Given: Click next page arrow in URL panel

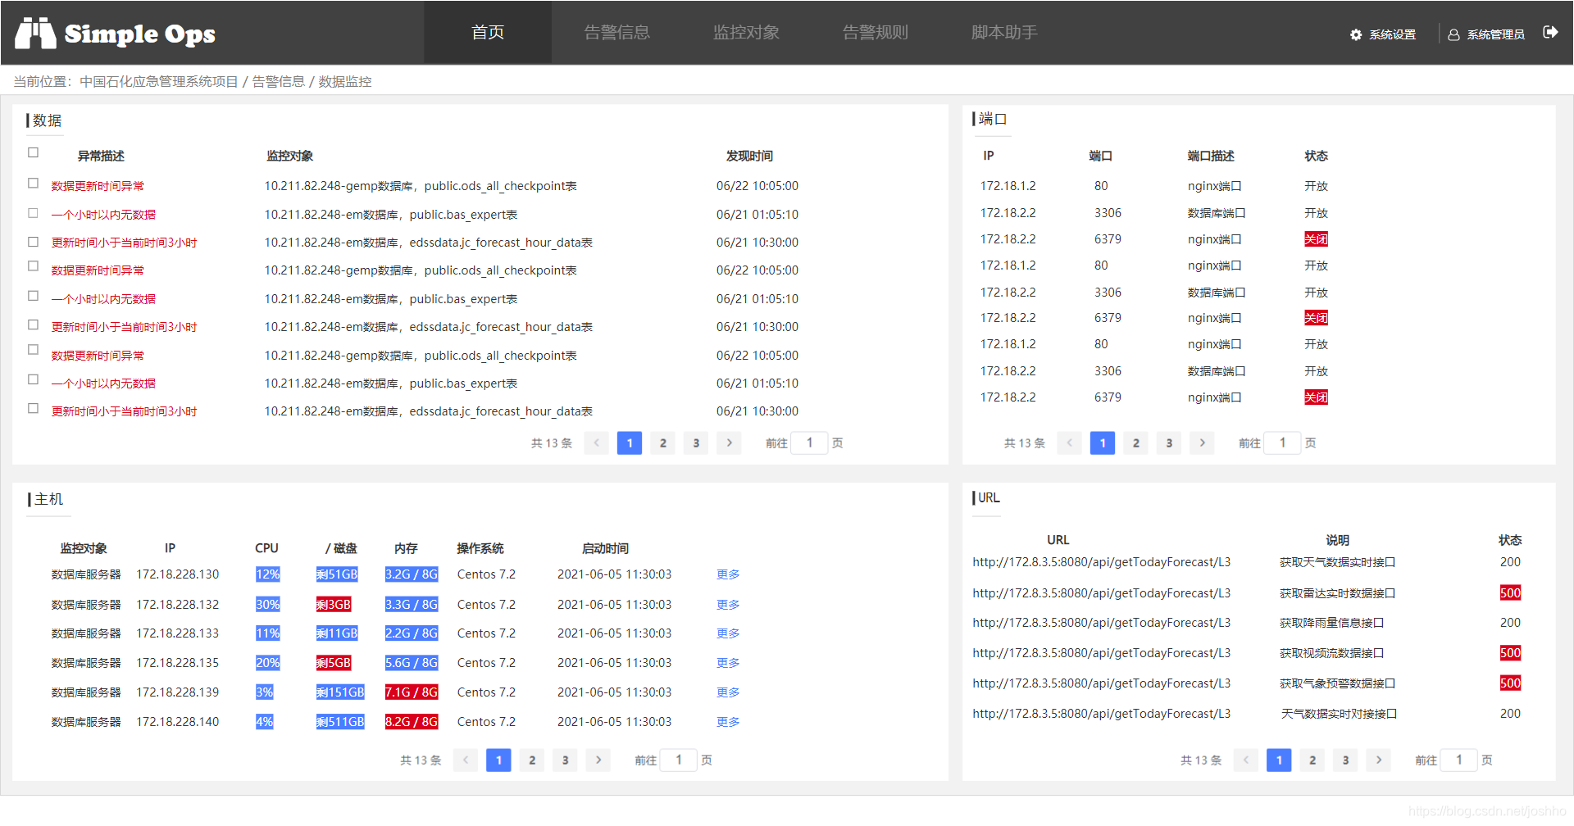Looking at the screenshot, I should coord(1378,760).
